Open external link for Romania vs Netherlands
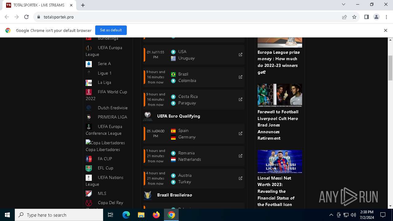 pos(240,156)
